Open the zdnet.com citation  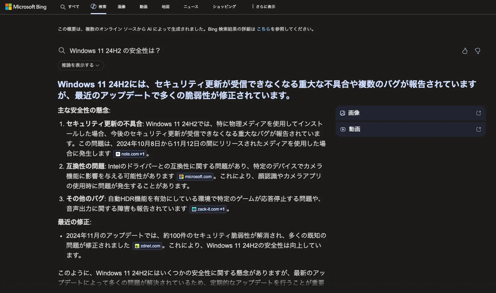pyautogui.click(x=147, y=246)
